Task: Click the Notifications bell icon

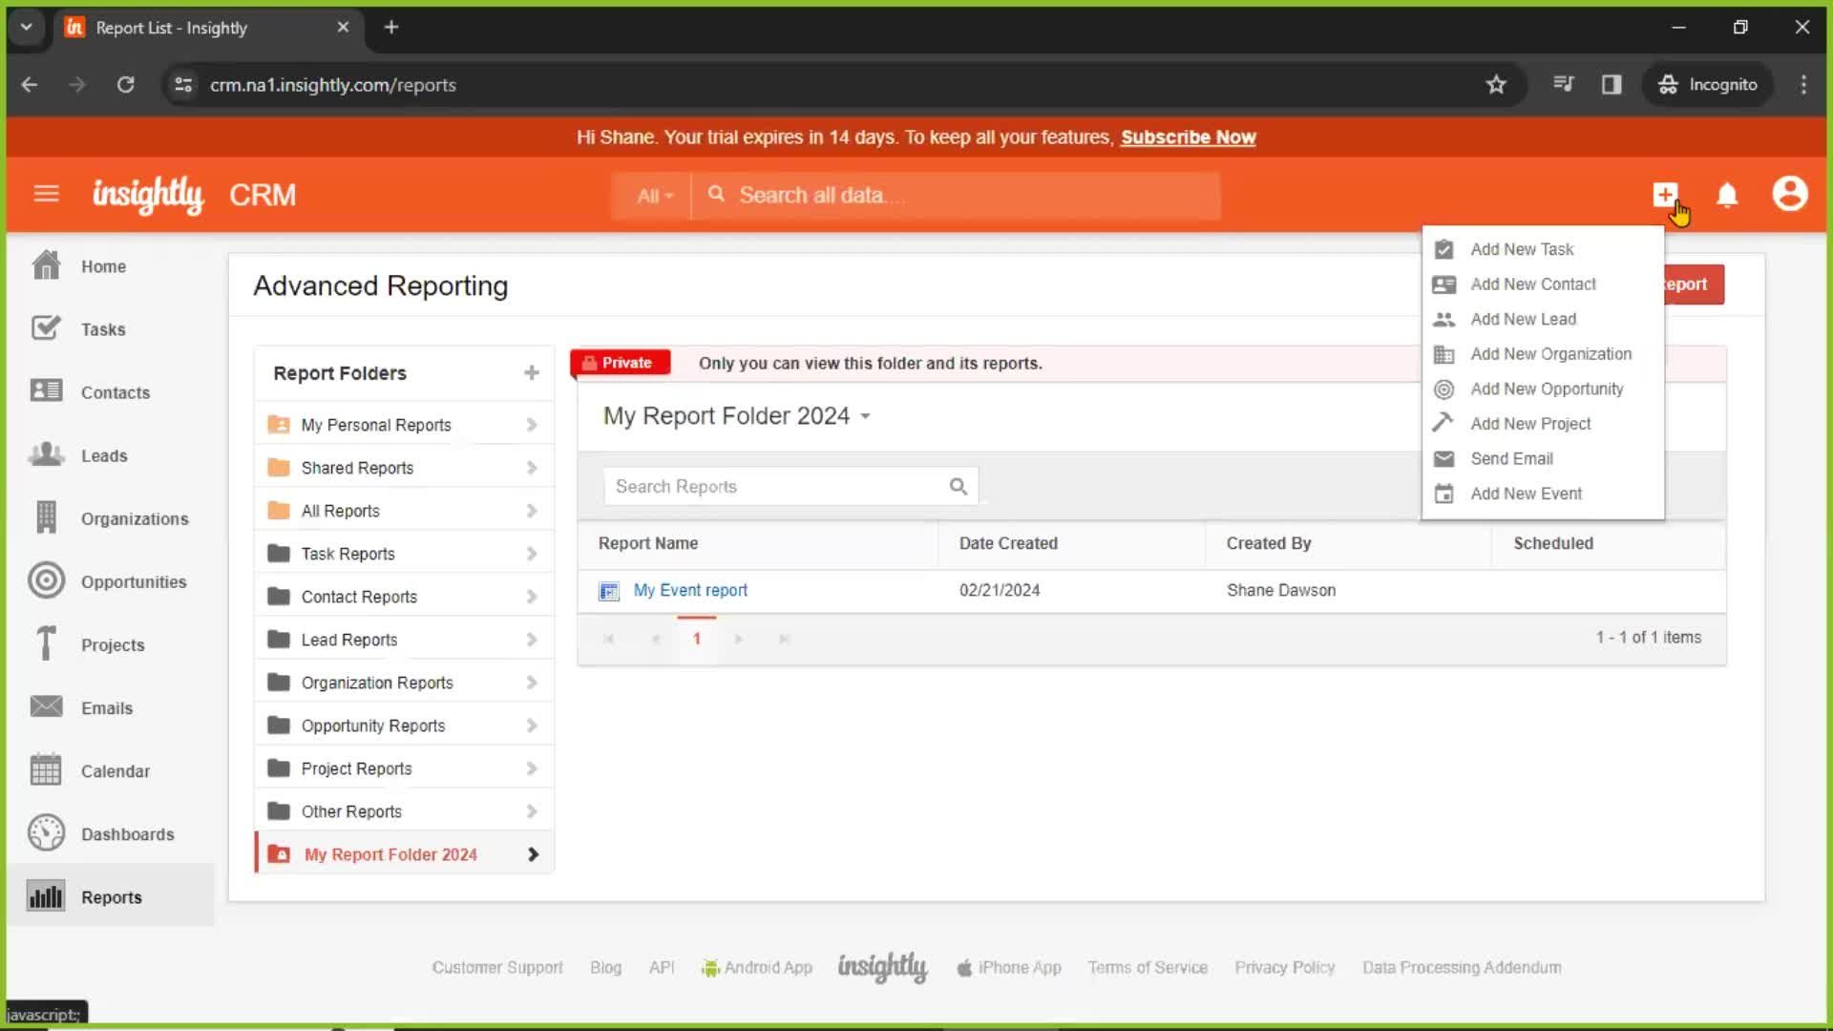Action: pyautogui.click(x=1727, y=195)
